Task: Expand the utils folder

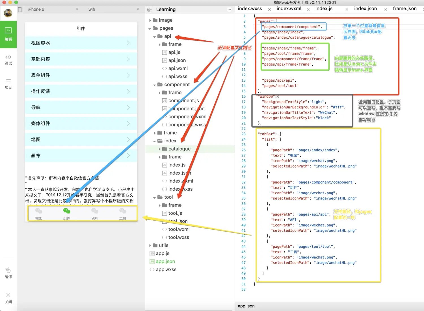Action: [x=150, y=246]
